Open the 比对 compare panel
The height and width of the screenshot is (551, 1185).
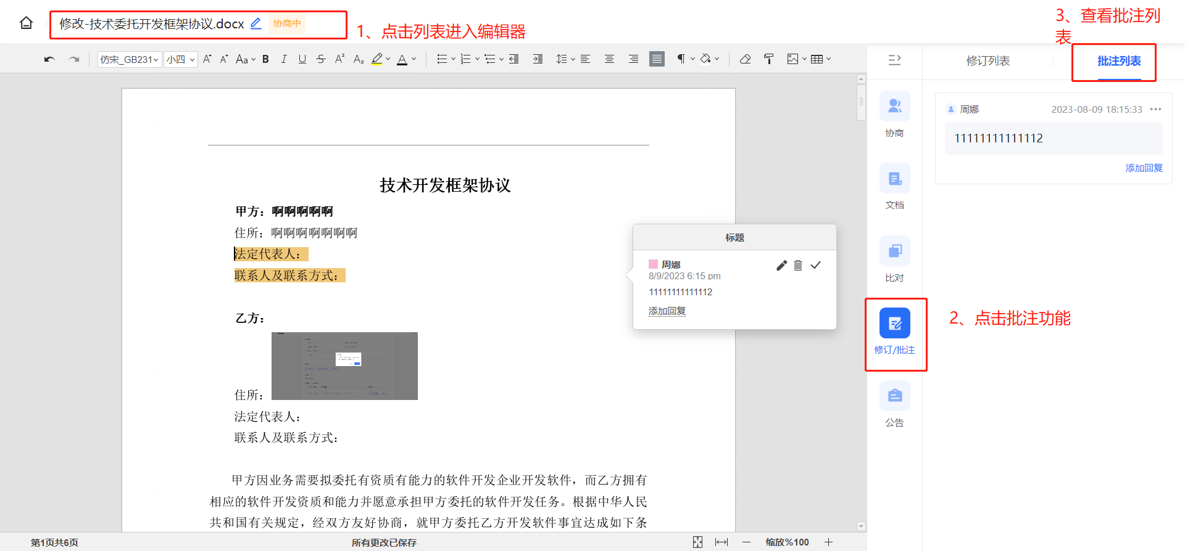895,259
